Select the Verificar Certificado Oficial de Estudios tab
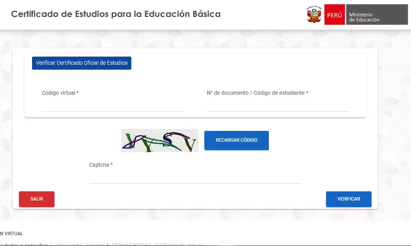Viewport: 411px width, 246px height. (x=82, y=63)
